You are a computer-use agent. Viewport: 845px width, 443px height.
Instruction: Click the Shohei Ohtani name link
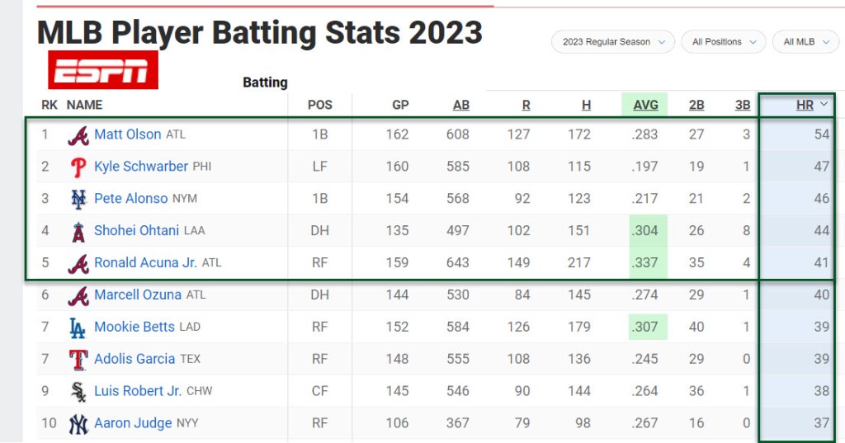(136, 231)
